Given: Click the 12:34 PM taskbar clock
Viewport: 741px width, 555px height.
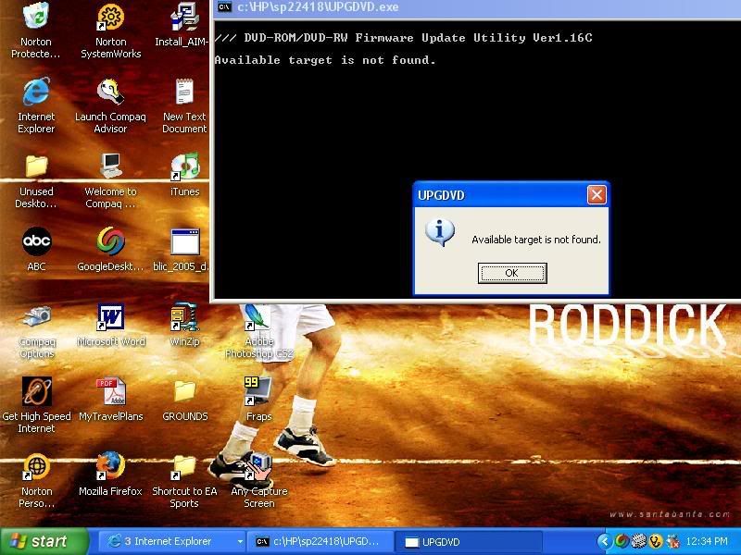Looking at the screenshot, I should (707, 541).
